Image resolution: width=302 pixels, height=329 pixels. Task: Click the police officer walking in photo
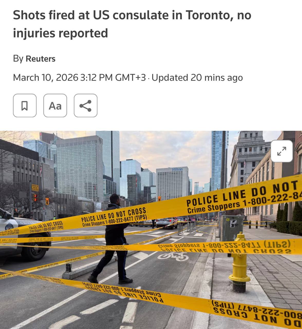[x=114, y=238]
